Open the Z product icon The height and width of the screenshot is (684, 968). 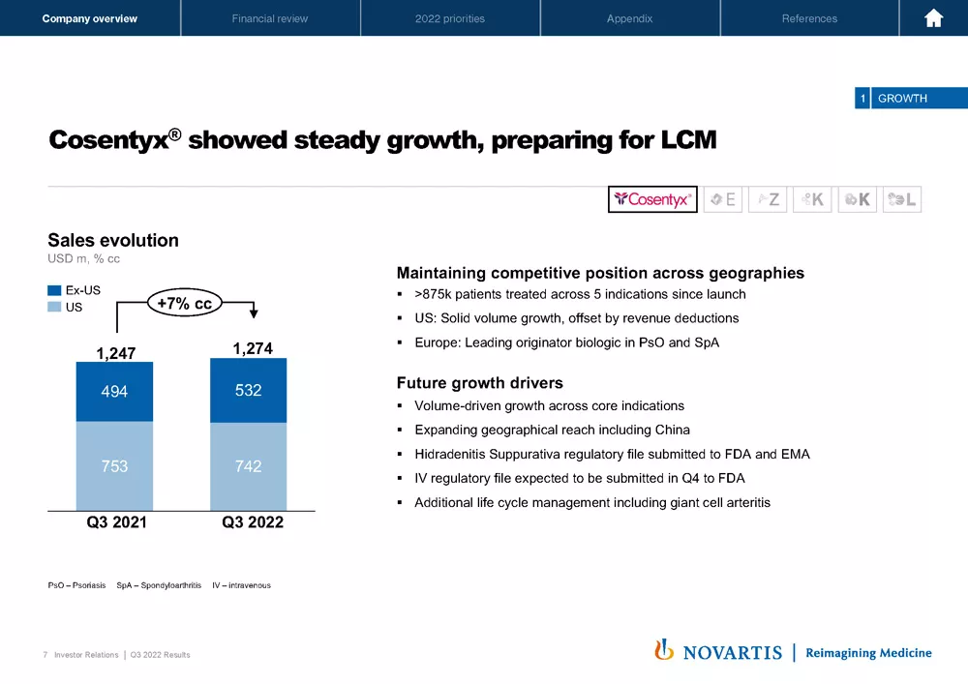[x=768, y=199]
